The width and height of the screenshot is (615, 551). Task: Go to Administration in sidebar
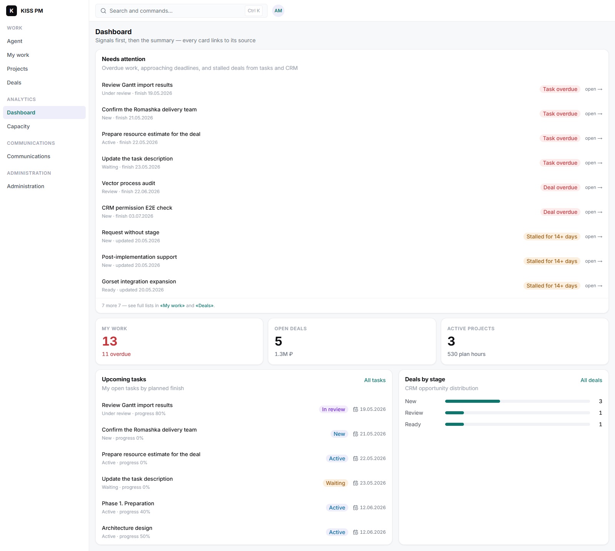coord(44,186)
